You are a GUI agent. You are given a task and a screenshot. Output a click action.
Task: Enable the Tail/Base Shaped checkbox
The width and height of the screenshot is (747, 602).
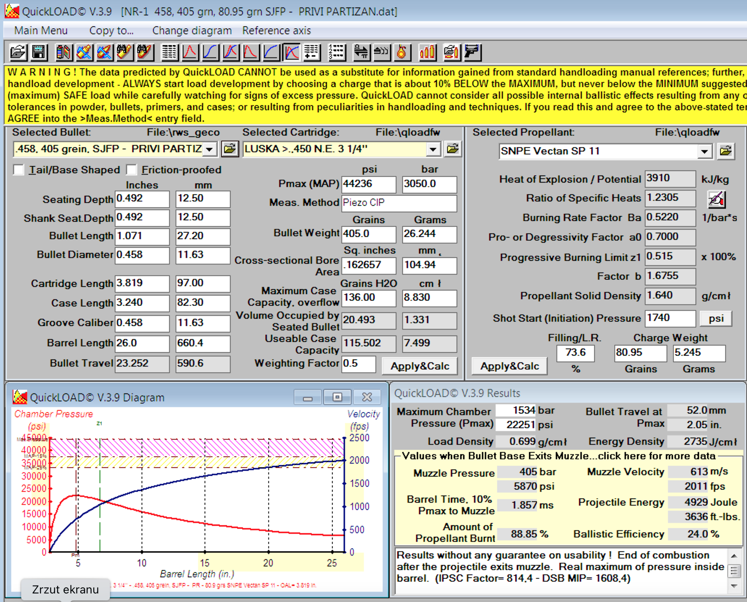pyautogui.click(x=19, y=169)
